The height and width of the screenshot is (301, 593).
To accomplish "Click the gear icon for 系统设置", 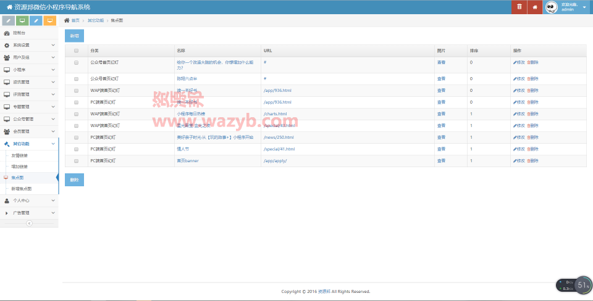I will tap(6, 45).
